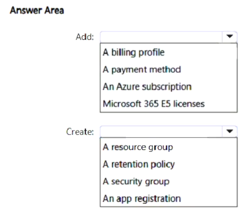
Task: Click the 'Create:' label
Action: [x=80, y=132]
